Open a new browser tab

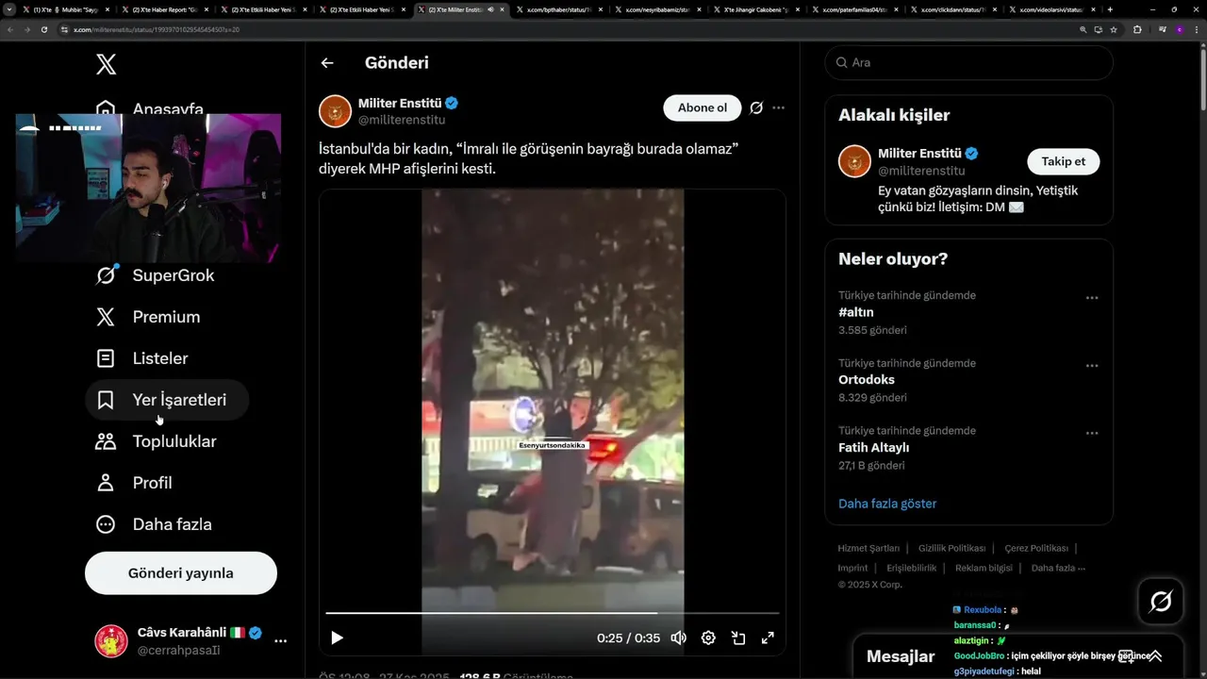1110,9
